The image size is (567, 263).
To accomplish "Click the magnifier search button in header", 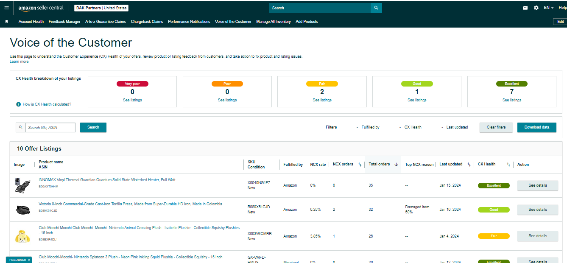I will pos(376,8).
